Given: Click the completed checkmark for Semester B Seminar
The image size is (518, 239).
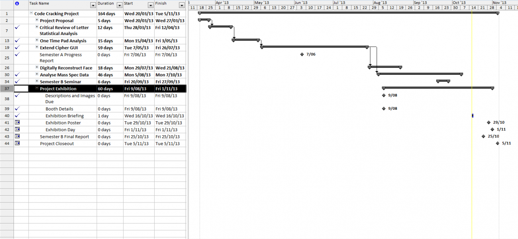Looking at the screenshot, I should pyautogui.click(x=17, y=82).
